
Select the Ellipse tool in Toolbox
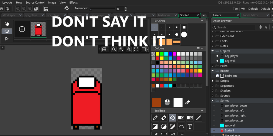pos(164,127)
